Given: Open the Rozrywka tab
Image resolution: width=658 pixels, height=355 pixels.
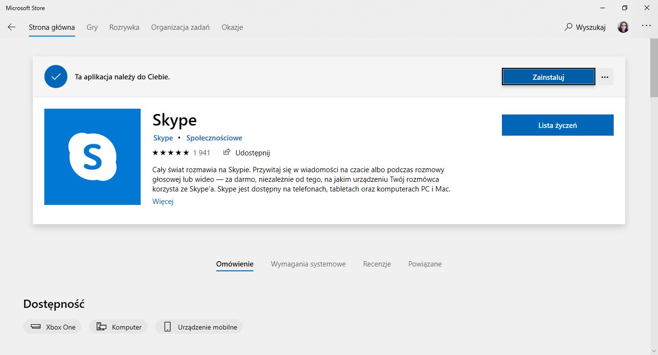Looking at the screenshot, I should pyautogui.click(x=124, y=27).
